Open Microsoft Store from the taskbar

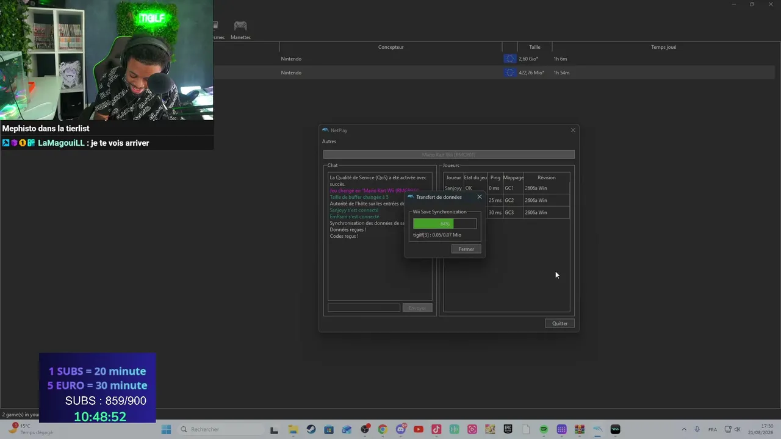[329, 429]
